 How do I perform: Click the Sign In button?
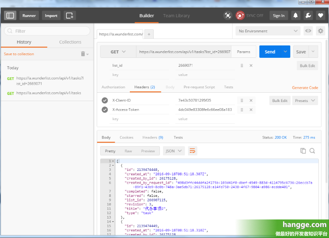click(279, 15)
